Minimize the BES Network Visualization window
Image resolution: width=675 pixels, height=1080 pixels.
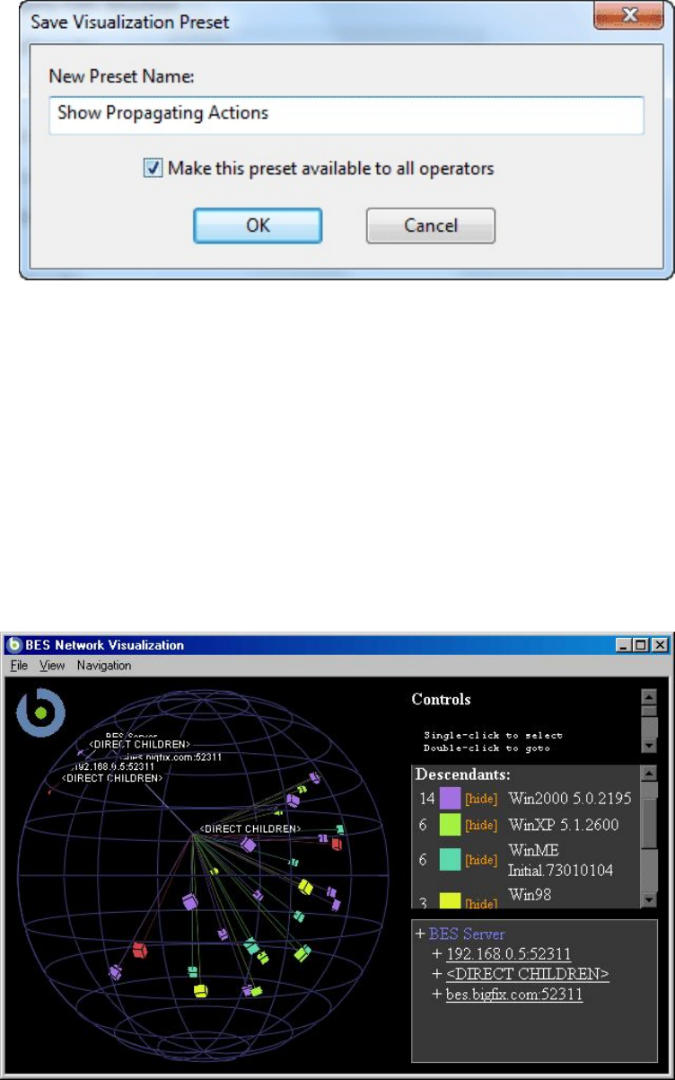pyautogui.click(x=624, y=645)
